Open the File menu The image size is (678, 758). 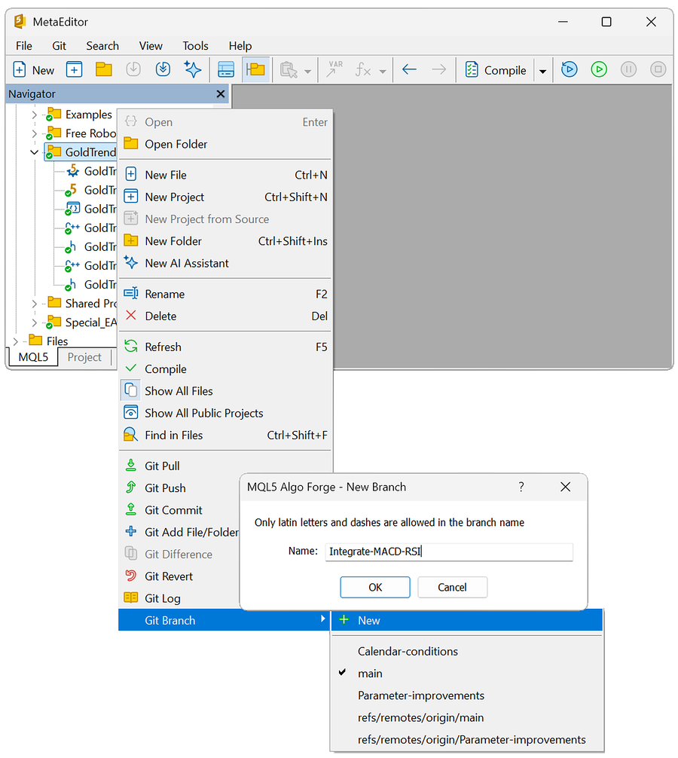click(23, 46)
